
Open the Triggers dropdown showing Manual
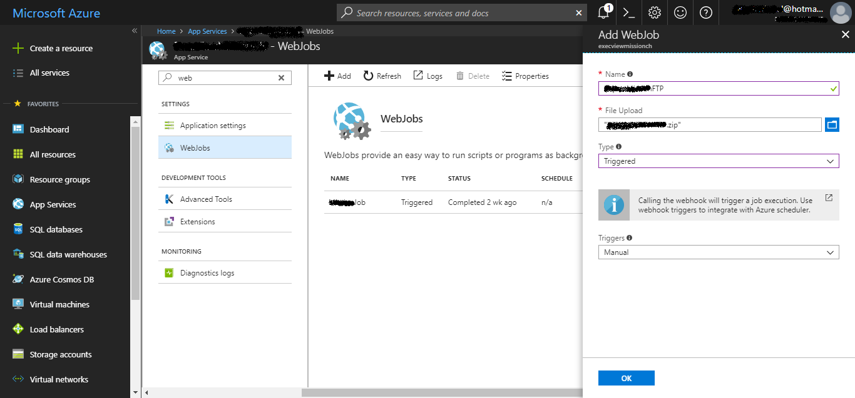click(719, 252)
